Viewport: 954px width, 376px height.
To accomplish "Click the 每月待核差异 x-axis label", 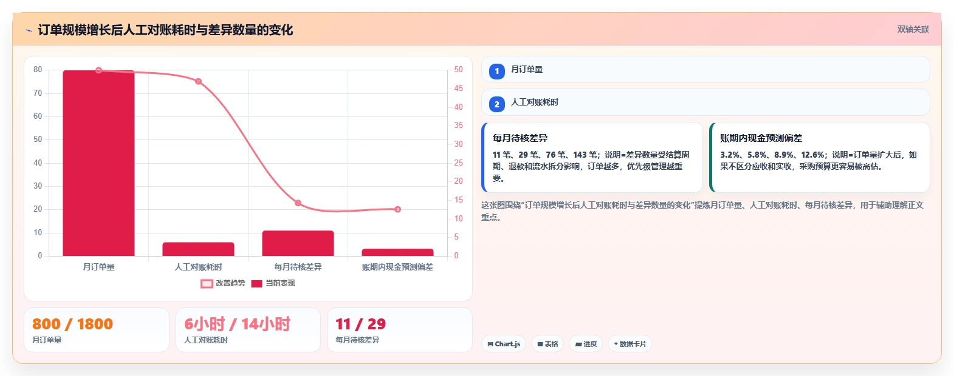I will 298,267.
